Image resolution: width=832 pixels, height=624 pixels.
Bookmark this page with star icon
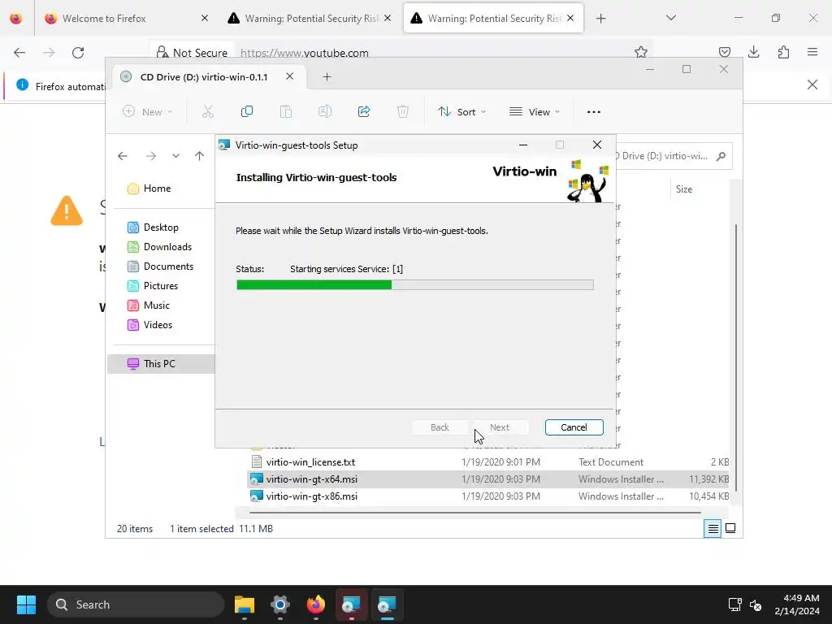click(641, 52)
